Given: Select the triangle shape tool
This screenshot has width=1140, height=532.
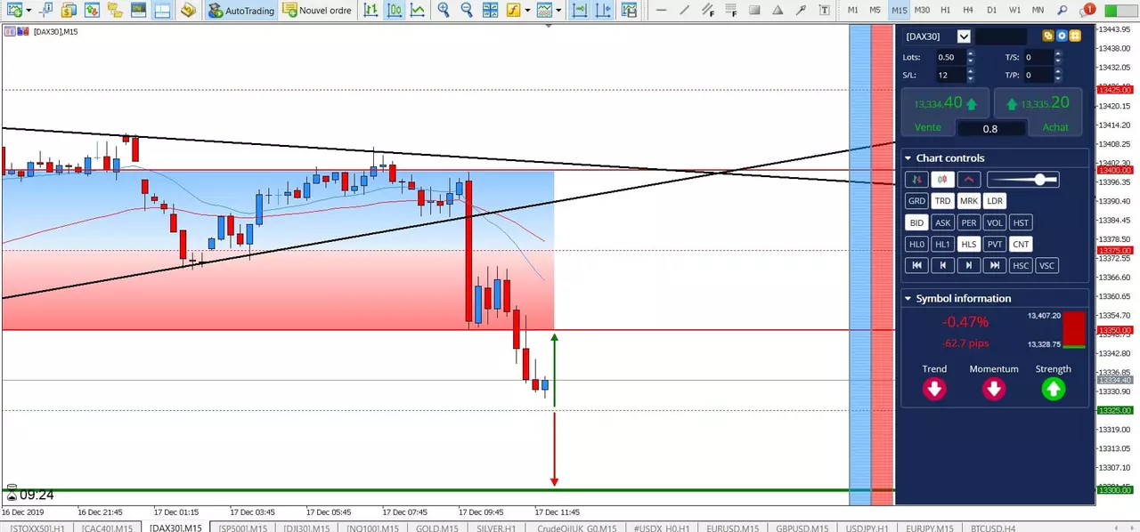Looking at the screenshot, I should coord(778,11).
